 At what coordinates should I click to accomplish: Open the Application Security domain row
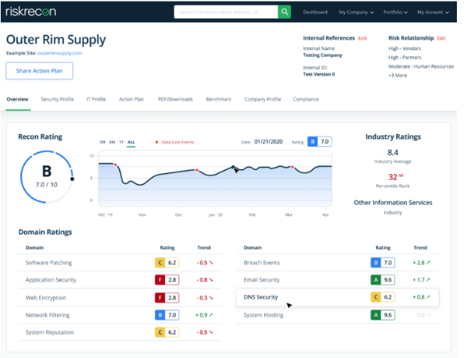(120, 280)
